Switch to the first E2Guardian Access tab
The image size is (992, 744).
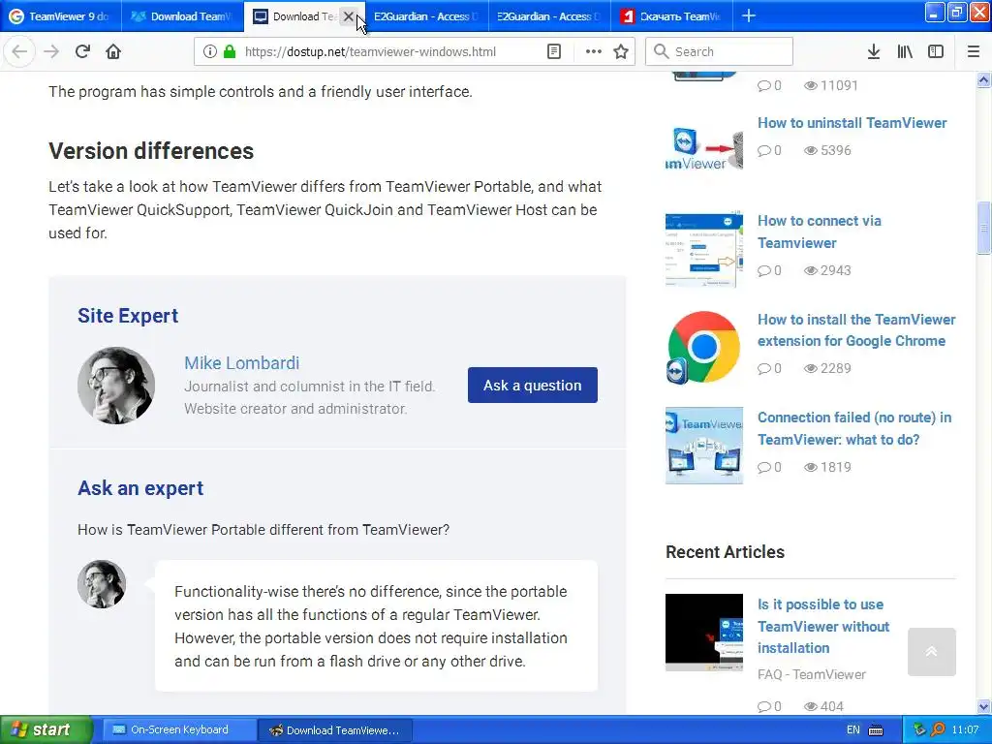426,16
